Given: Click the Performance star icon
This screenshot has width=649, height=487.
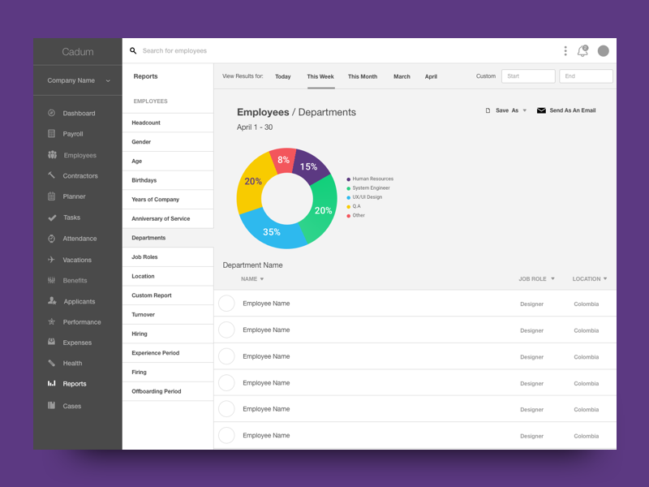Looking at the screenshot, I should (x=51, y=321).
